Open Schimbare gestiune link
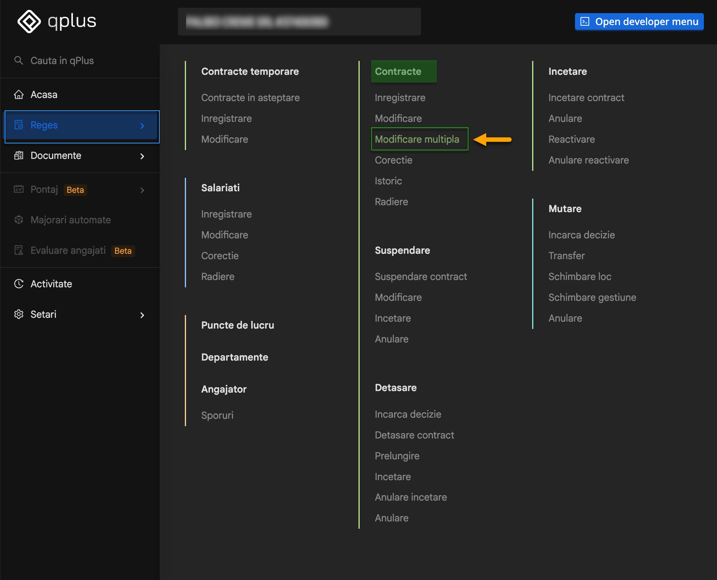 [592, 297]
